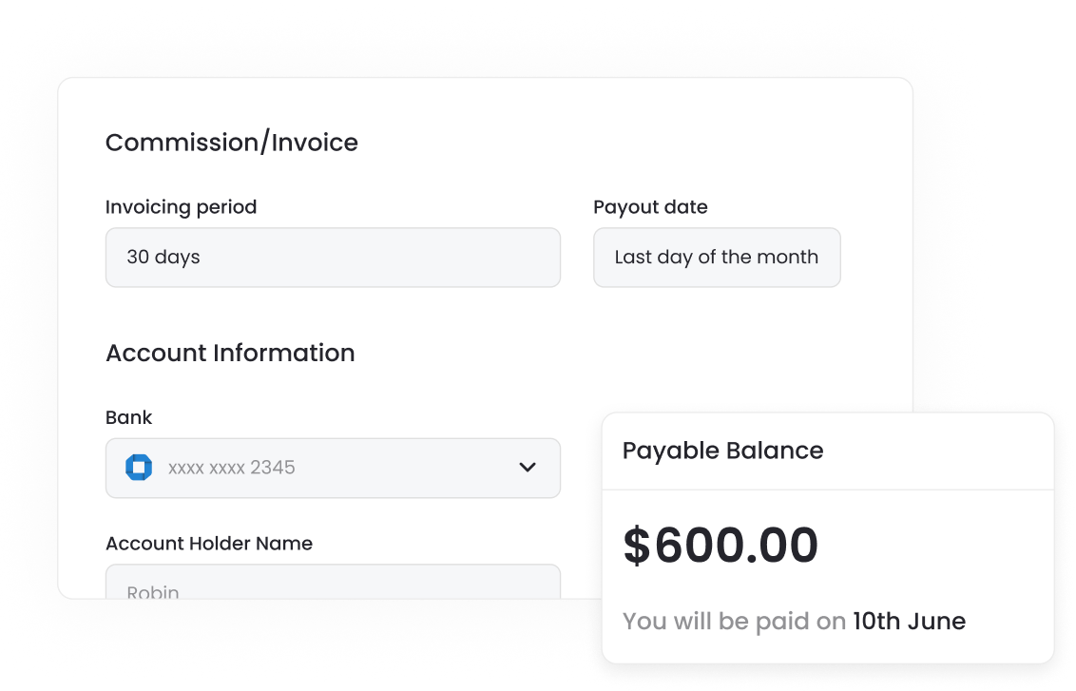Click the Payout date label
The width and height of the screenshot is (1076, 691).
tap(650, 207)
